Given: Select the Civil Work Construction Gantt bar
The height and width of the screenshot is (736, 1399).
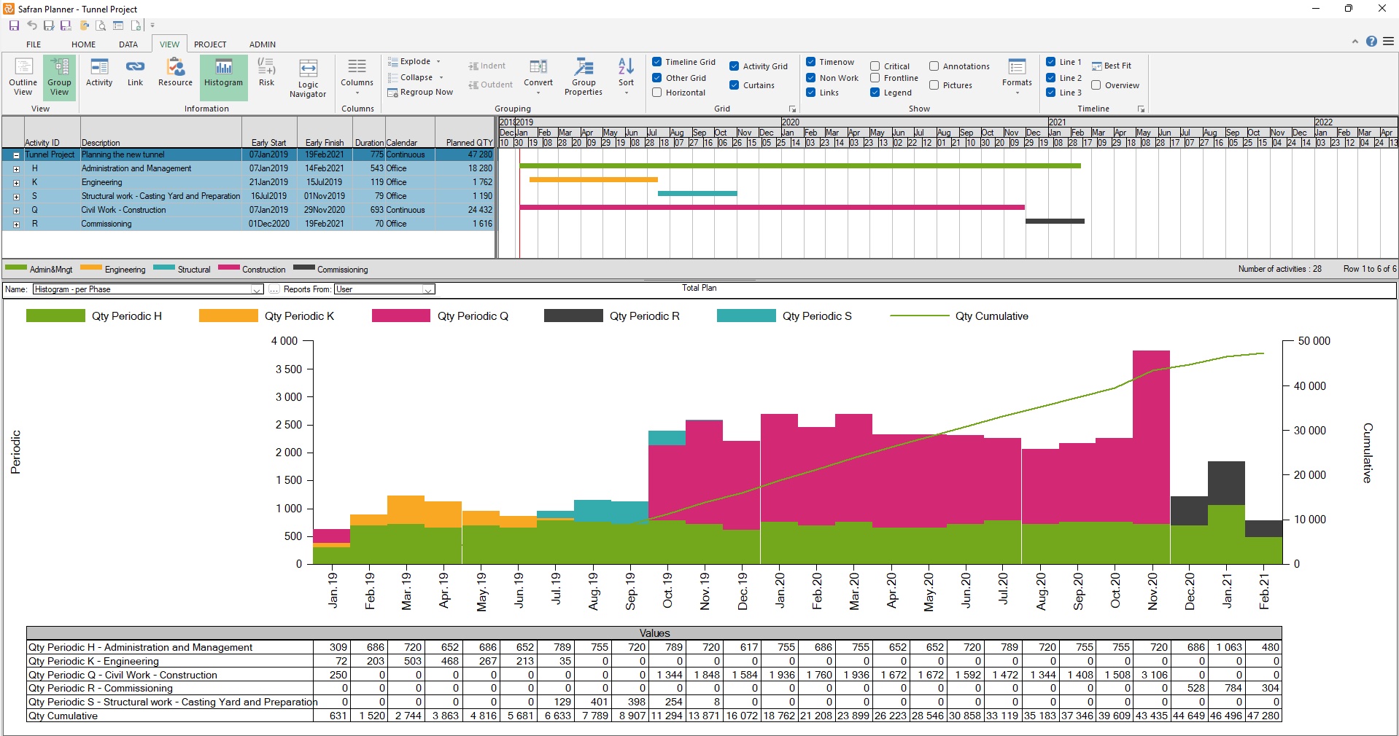Looking at the screenshot, I should pyautogui.click(x=772, y=208).
